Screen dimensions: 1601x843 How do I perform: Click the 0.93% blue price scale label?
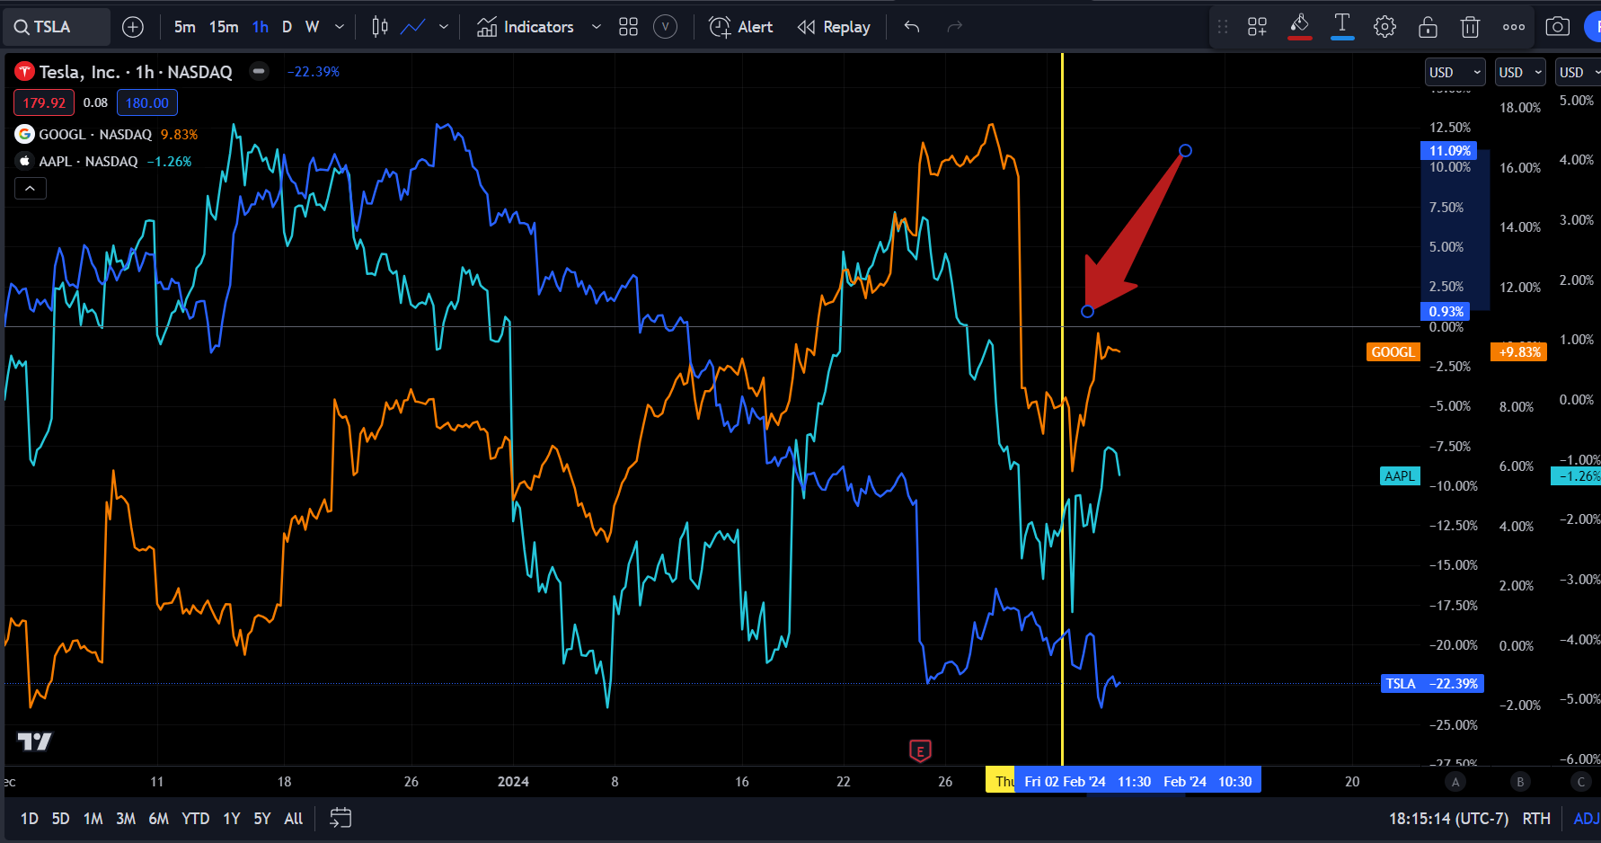click(1446, 311)
